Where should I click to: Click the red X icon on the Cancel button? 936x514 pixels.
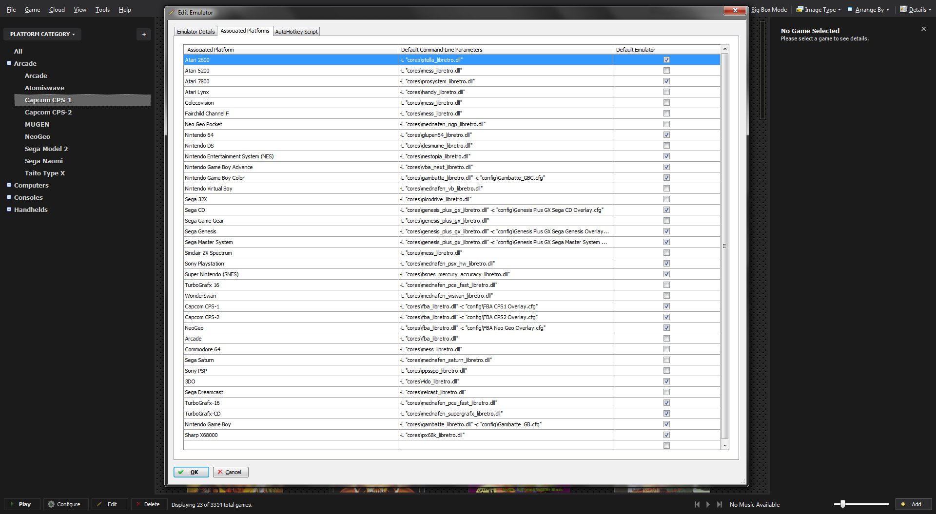(x=220, y=472)
